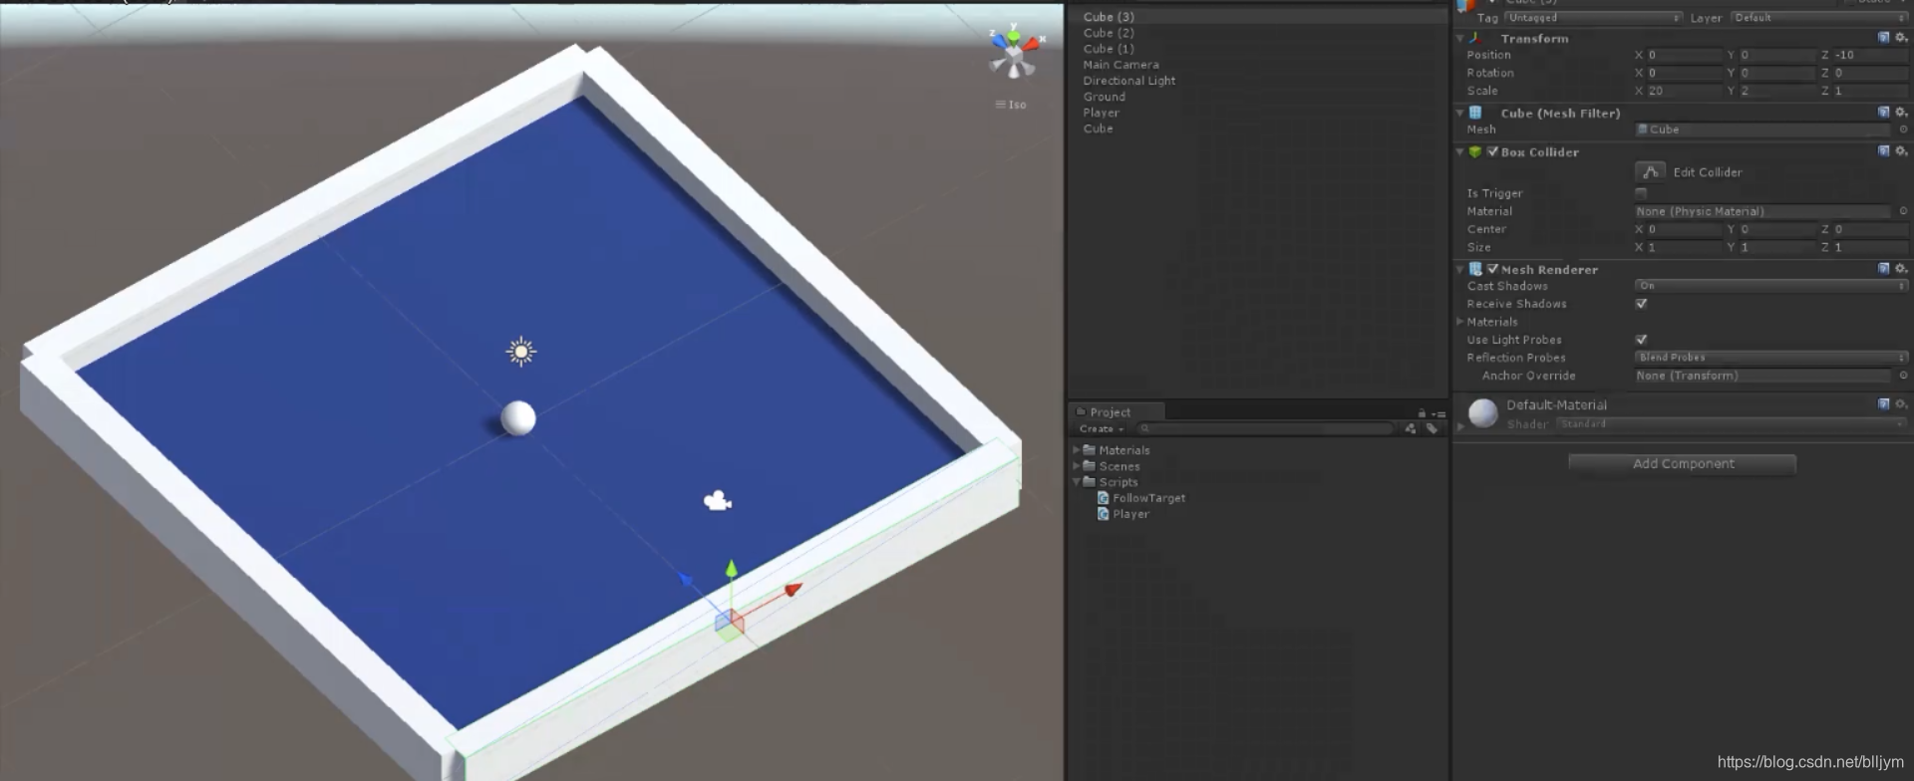Image resolution: width=1914 pixels, height=781 pixels.
Task: Open Default-Material gear settings menu
Action: point(1900,404)
